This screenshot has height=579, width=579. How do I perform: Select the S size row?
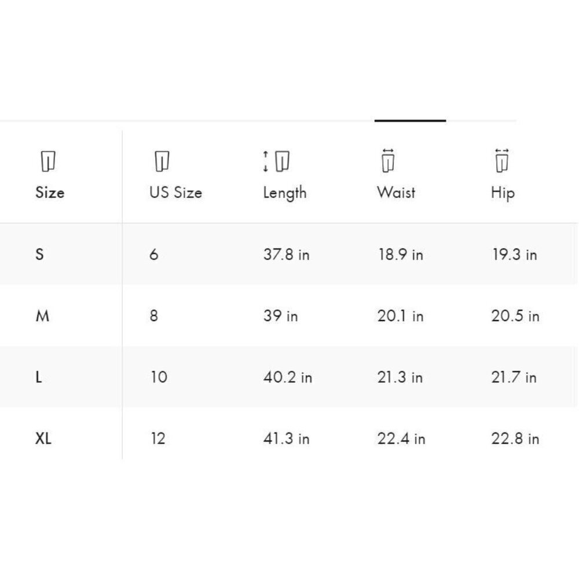click(39, 254)
